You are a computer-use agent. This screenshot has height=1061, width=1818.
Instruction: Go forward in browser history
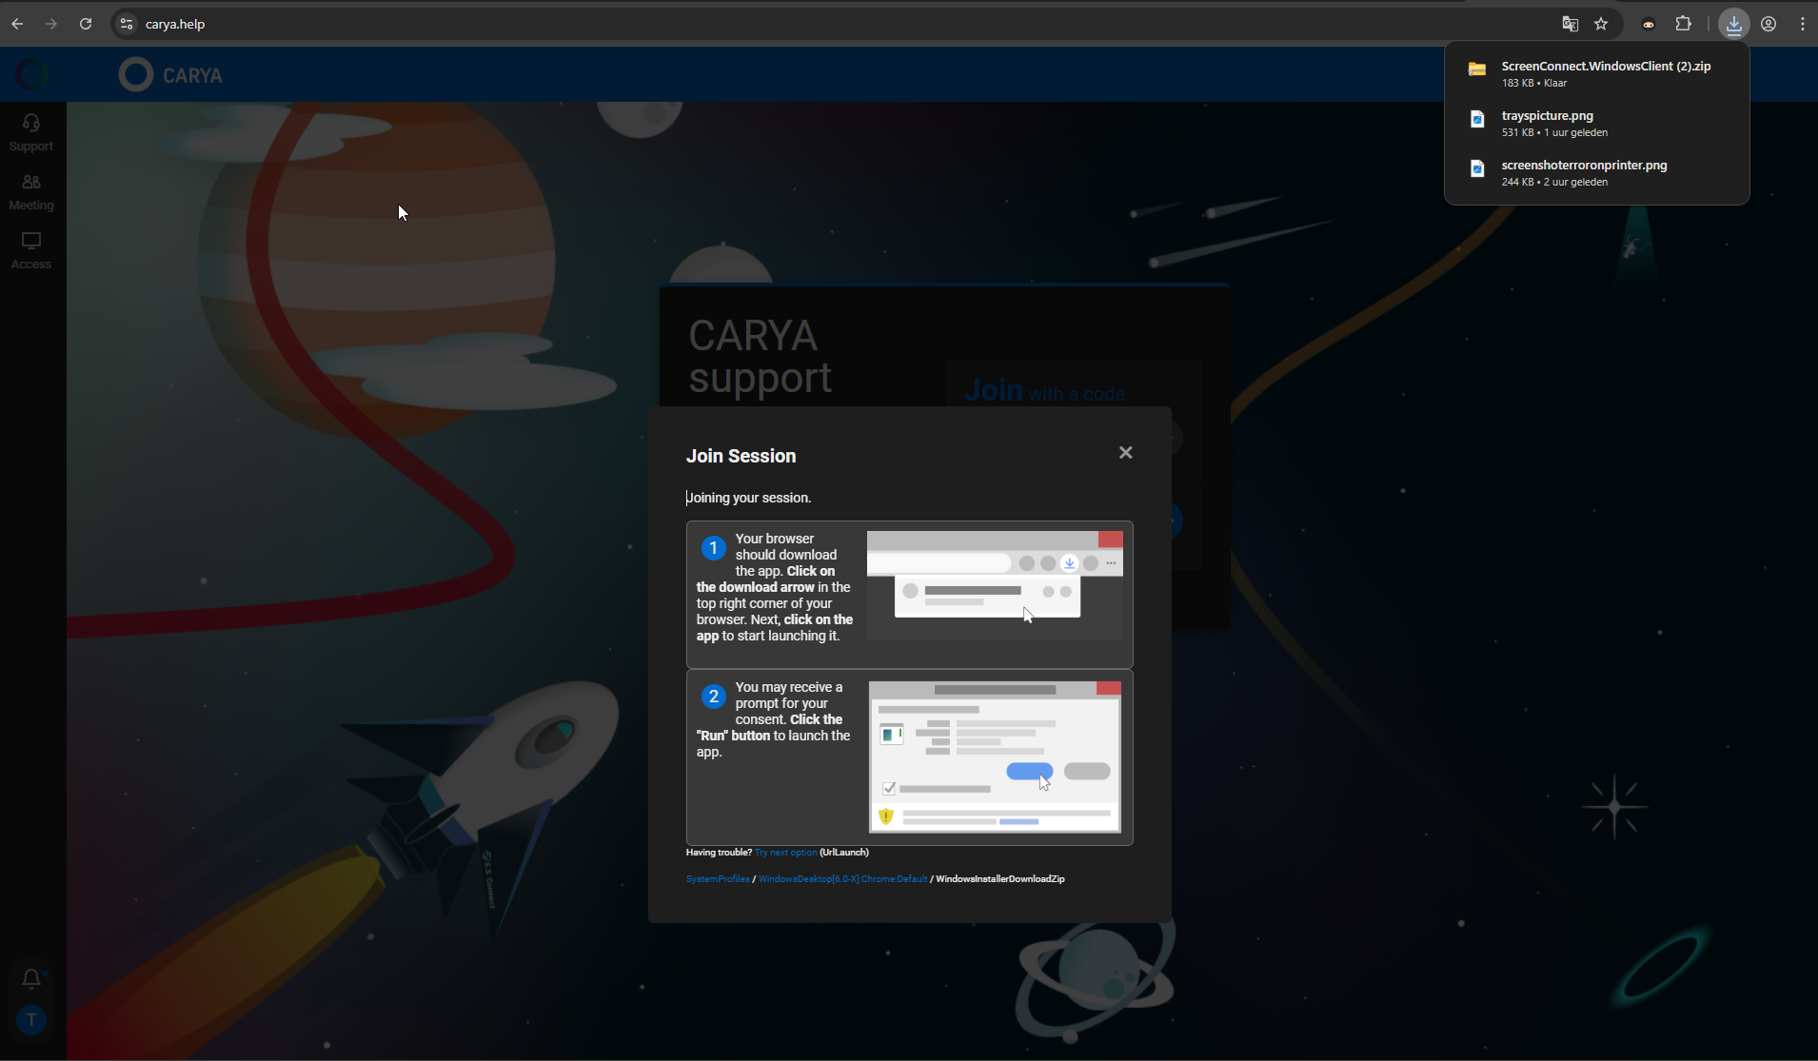(x=51, y=24)
